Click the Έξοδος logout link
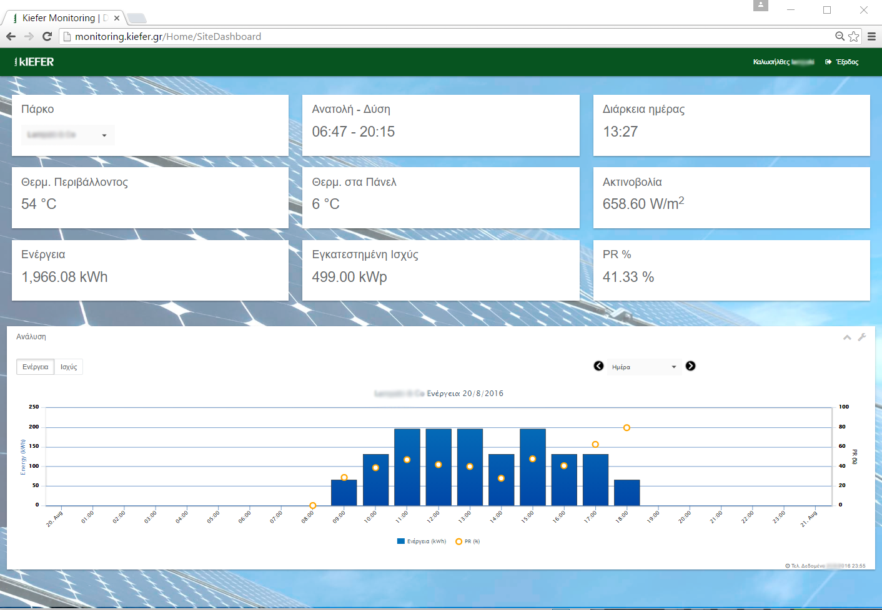The width and height of the screenshot is (882, 610). click(x=842, y=62)
